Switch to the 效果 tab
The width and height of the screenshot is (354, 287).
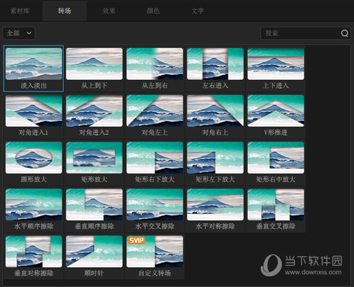(x=109, y=10)
